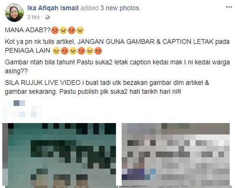
Task: Click the '3 hrs' post timestamp
Action: point(33,17)
